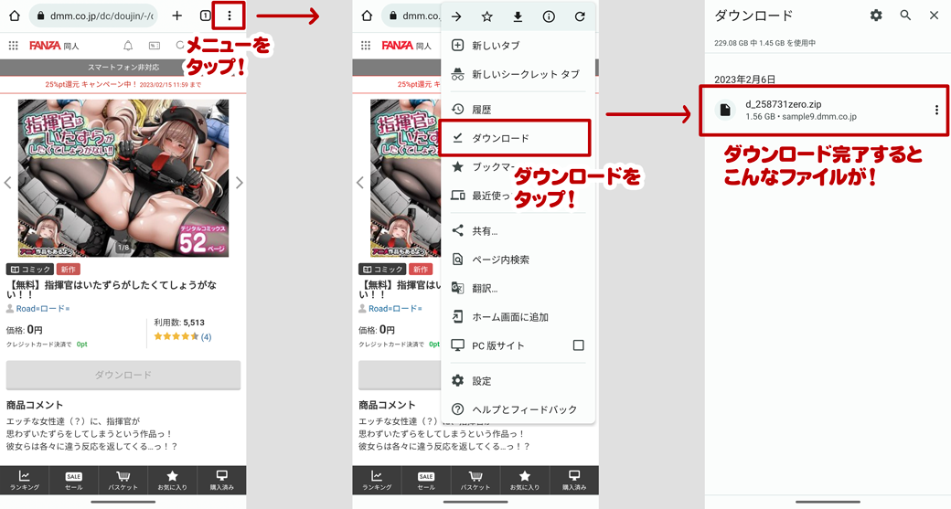
Task: Open 設定 from the Chrome menu
Action: coord(518,380)
